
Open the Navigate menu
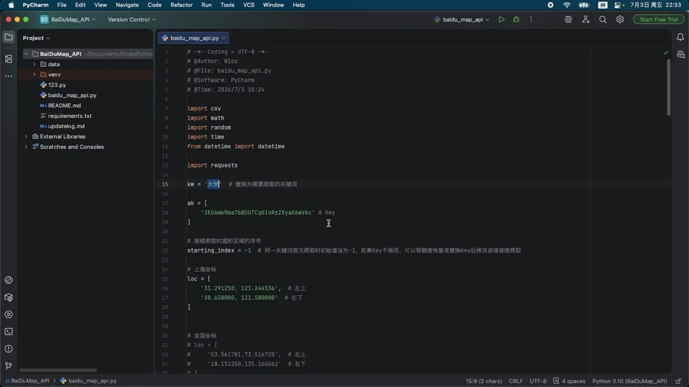pos(127,5)
